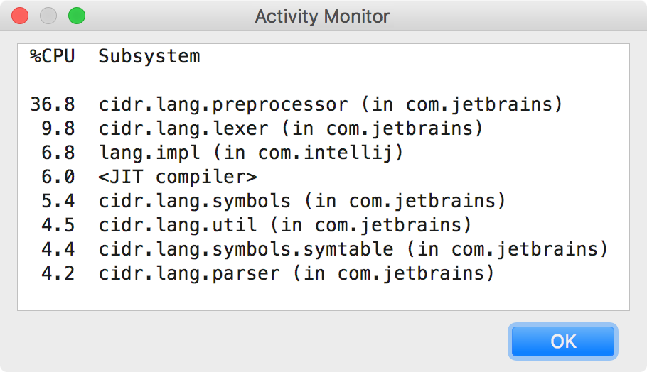Close the Activity Monitor window
Viewport: 647px width, 372px height.
click(20, 16)
